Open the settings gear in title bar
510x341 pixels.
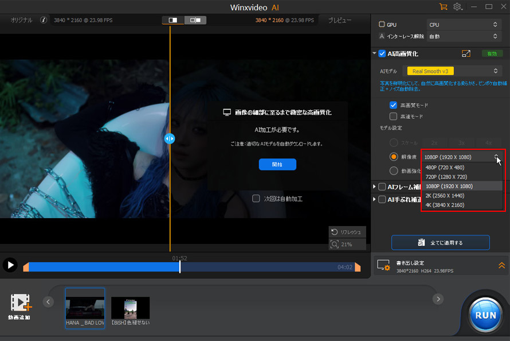click(x=457, y=6)
